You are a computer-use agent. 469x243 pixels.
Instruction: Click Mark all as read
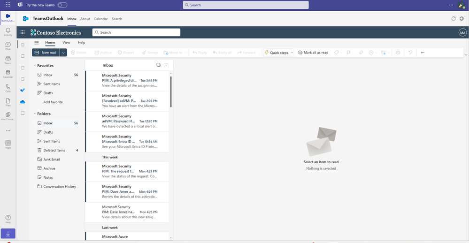[313, 53]
